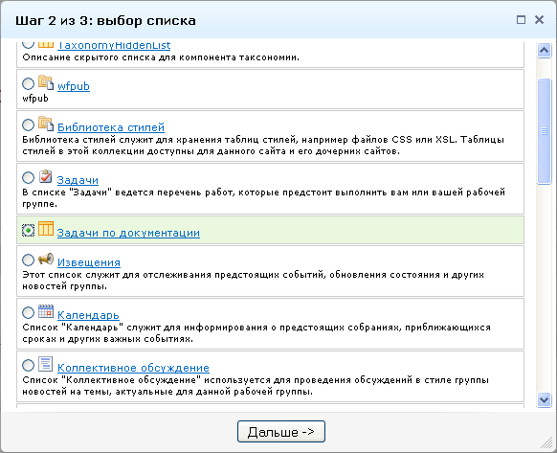Maximize the dialog window

pos(521,19)
